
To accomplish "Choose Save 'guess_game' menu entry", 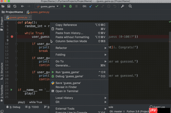I will point(79,83).
